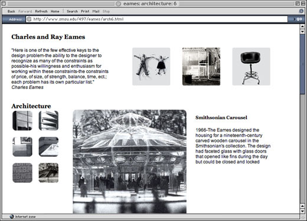Open Mail from the toolbar

tap(96, 11)
